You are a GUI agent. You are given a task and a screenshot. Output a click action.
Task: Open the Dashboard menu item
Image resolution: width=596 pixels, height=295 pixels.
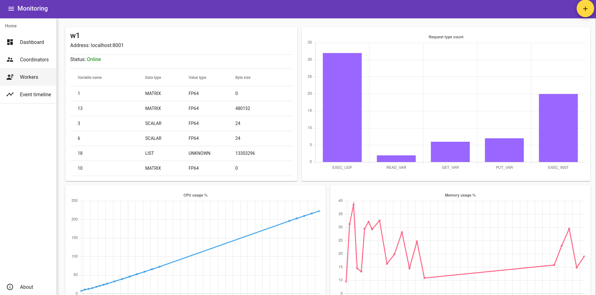click(28, 42)
